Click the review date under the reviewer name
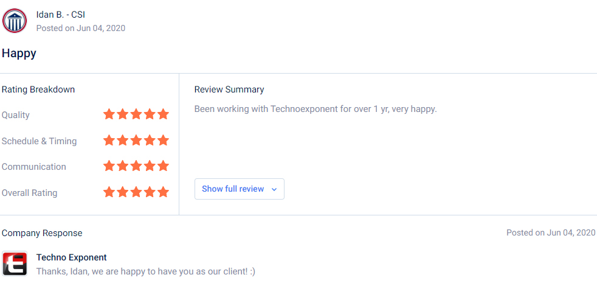Viewport: 597px width, 286px height. click(81, 28)
